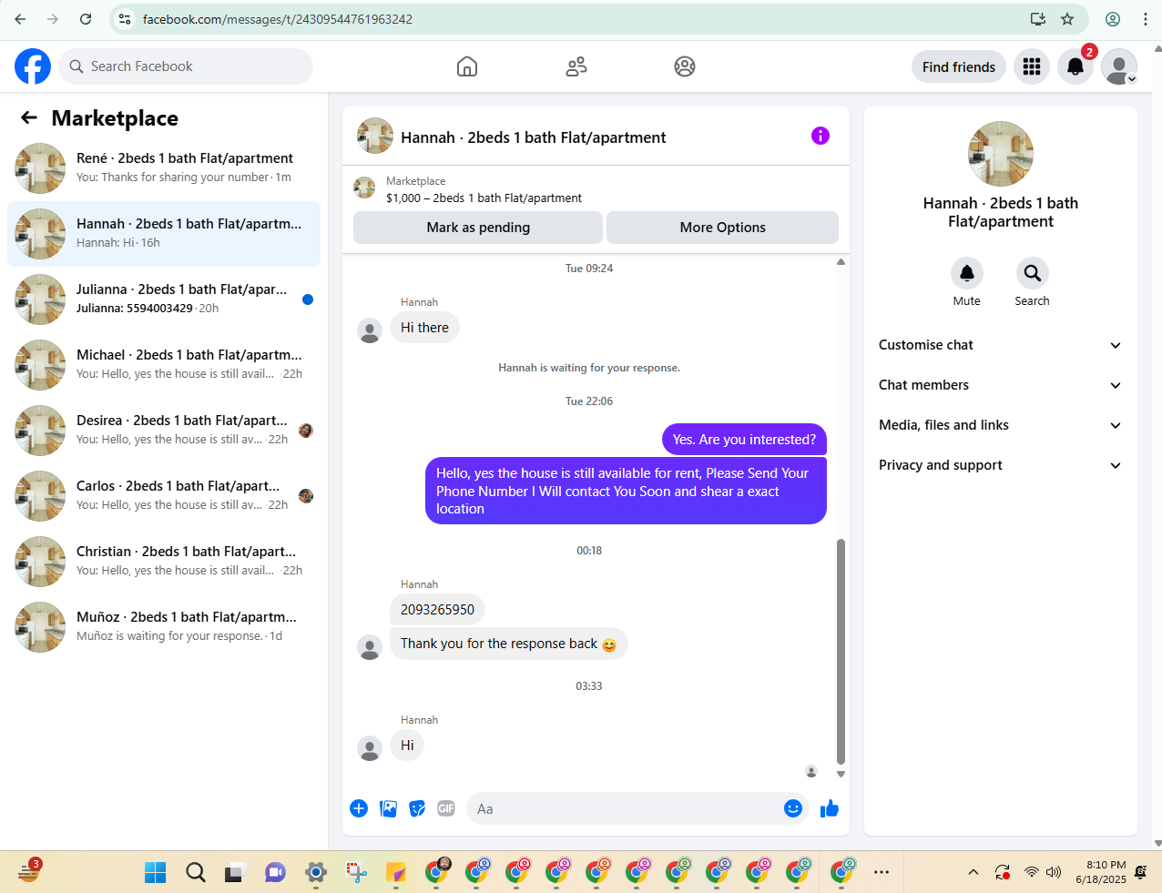Select Hannah conversation in list
The image size is (1162, 893).
(164, 234)
